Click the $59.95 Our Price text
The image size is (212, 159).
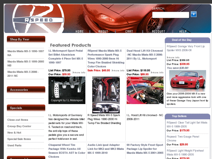(66, 74)
